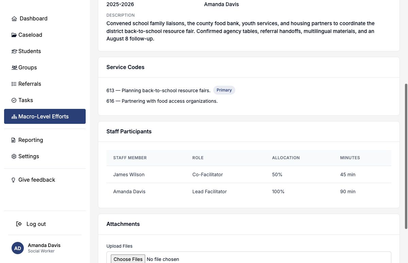Click the Students graduation cap icon

coord(14,51)
